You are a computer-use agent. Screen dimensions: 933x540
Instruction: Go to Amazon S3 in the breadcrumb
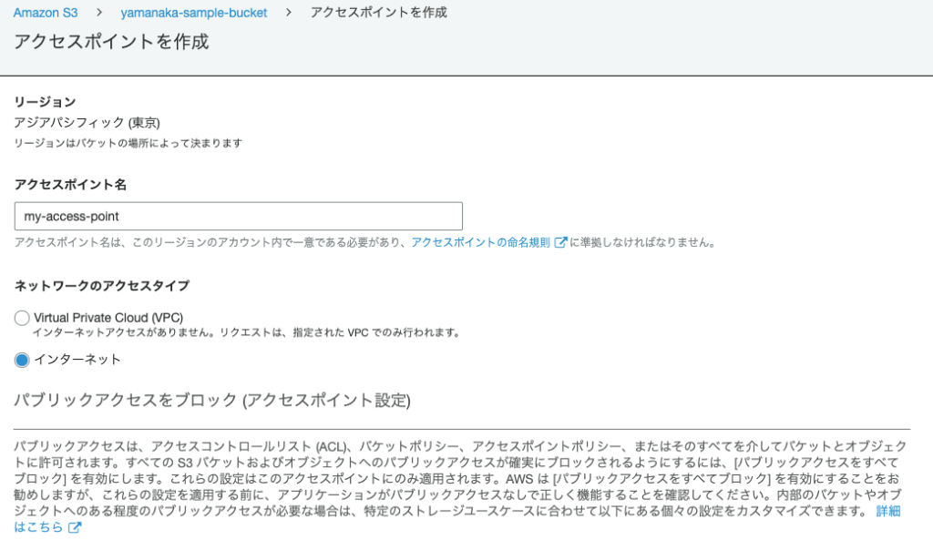pos(46,13)
